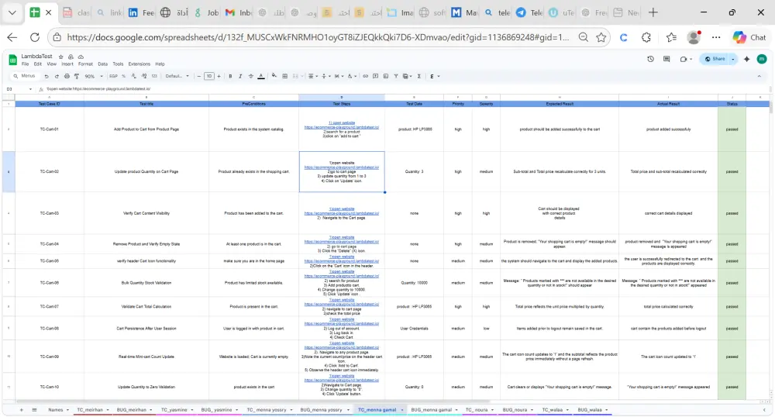The image size is (775, 417).
Task: Create a filter using funnel icon
Action: click(x=396, y=76)
